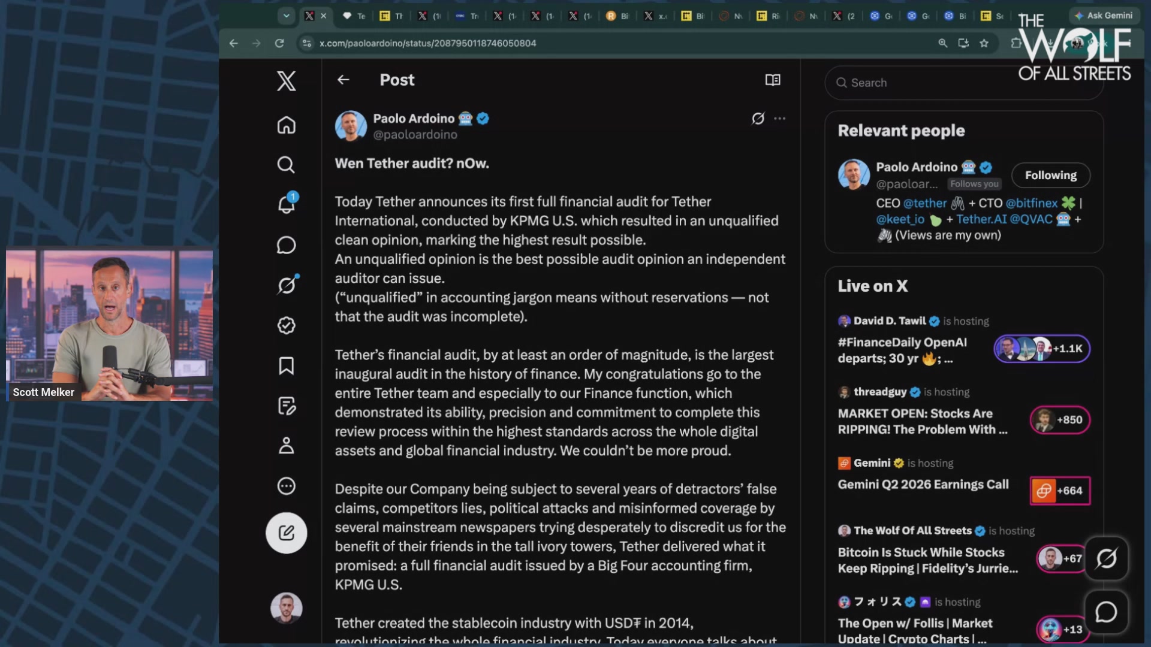Open the X logo home link

tap(286, 81)
